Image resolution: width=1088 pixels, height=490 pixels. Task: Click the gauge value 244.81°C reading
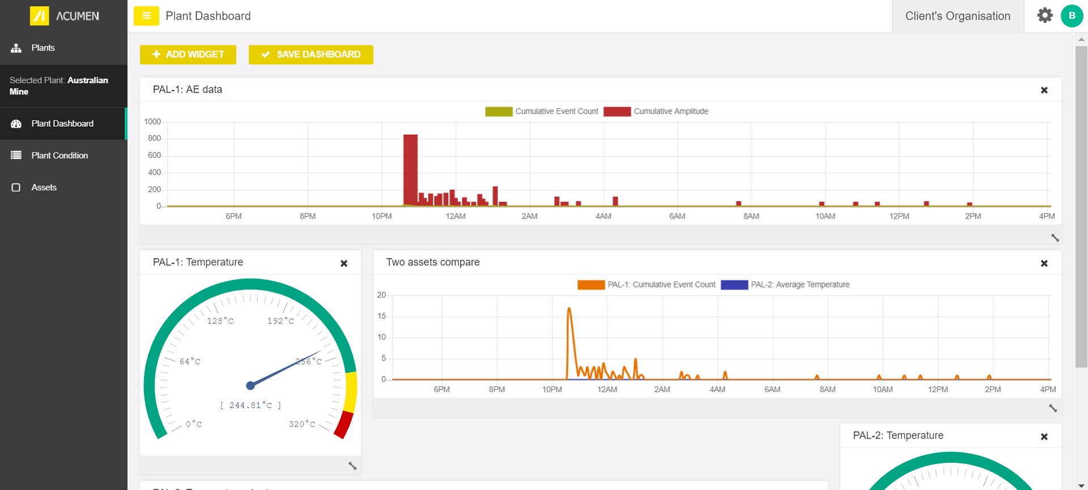click(x=250, y=406)
